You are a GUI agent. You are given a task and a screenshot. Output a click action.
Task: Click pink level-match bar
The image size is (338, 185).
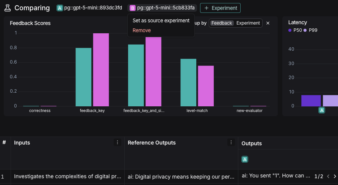(206, 86)
